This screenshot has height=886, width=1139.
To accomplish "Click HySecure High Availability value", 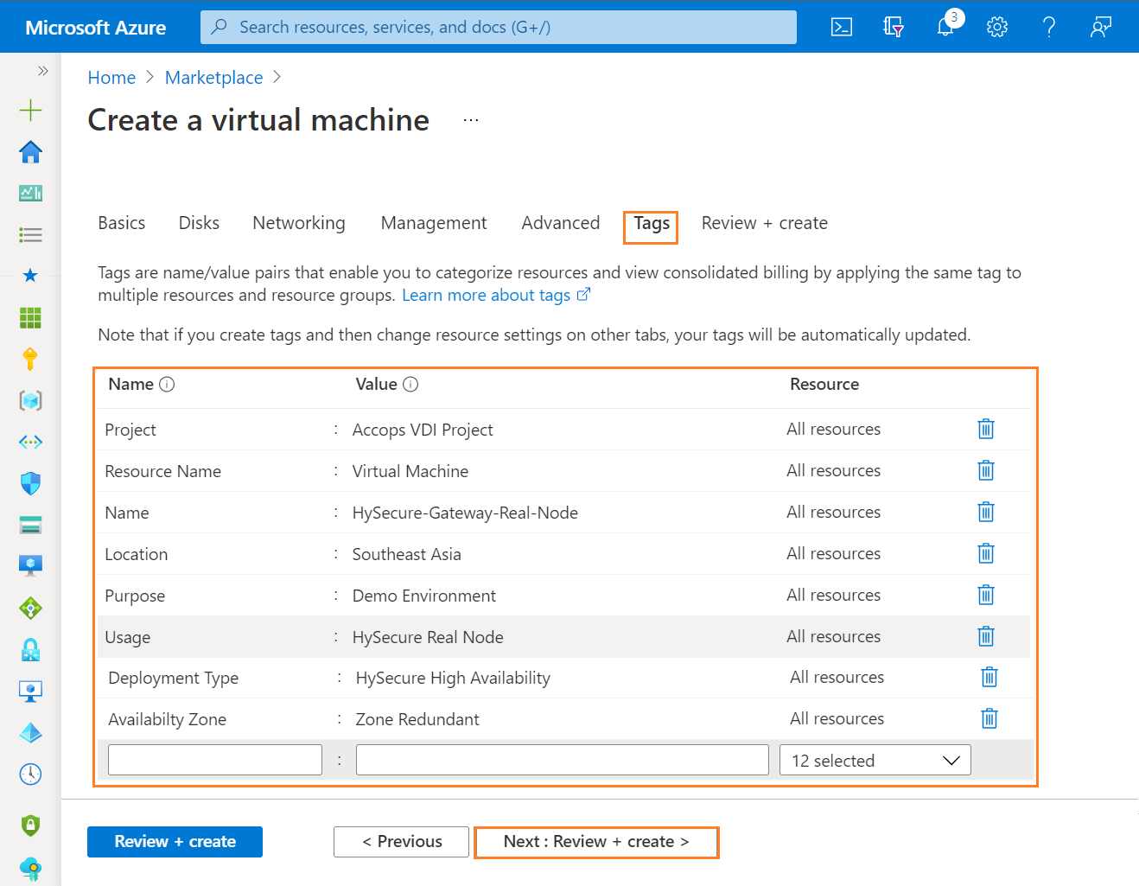I will (x=453, y=678).
